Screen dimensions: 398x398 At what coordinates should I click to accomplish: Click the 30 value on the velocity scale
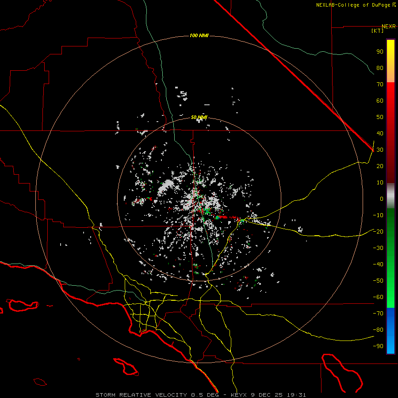(380, 150)
